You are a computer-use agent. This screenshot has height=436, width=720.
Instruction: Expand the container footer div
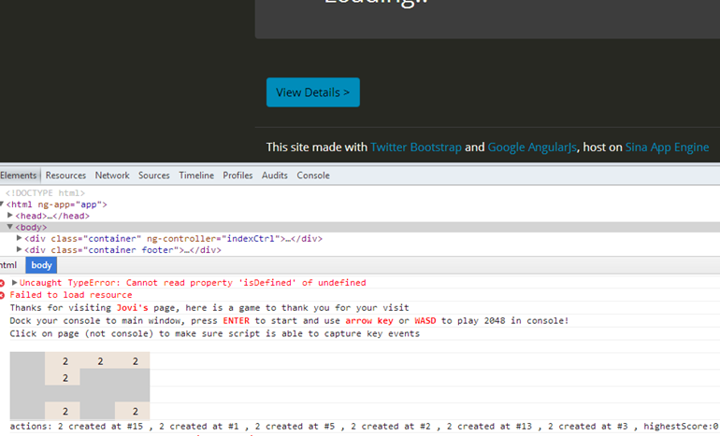(19, 250)
